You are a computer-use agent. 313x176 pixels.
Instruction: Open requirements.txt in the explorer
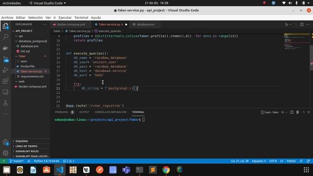pyautogui.click(x=32, y=76)
